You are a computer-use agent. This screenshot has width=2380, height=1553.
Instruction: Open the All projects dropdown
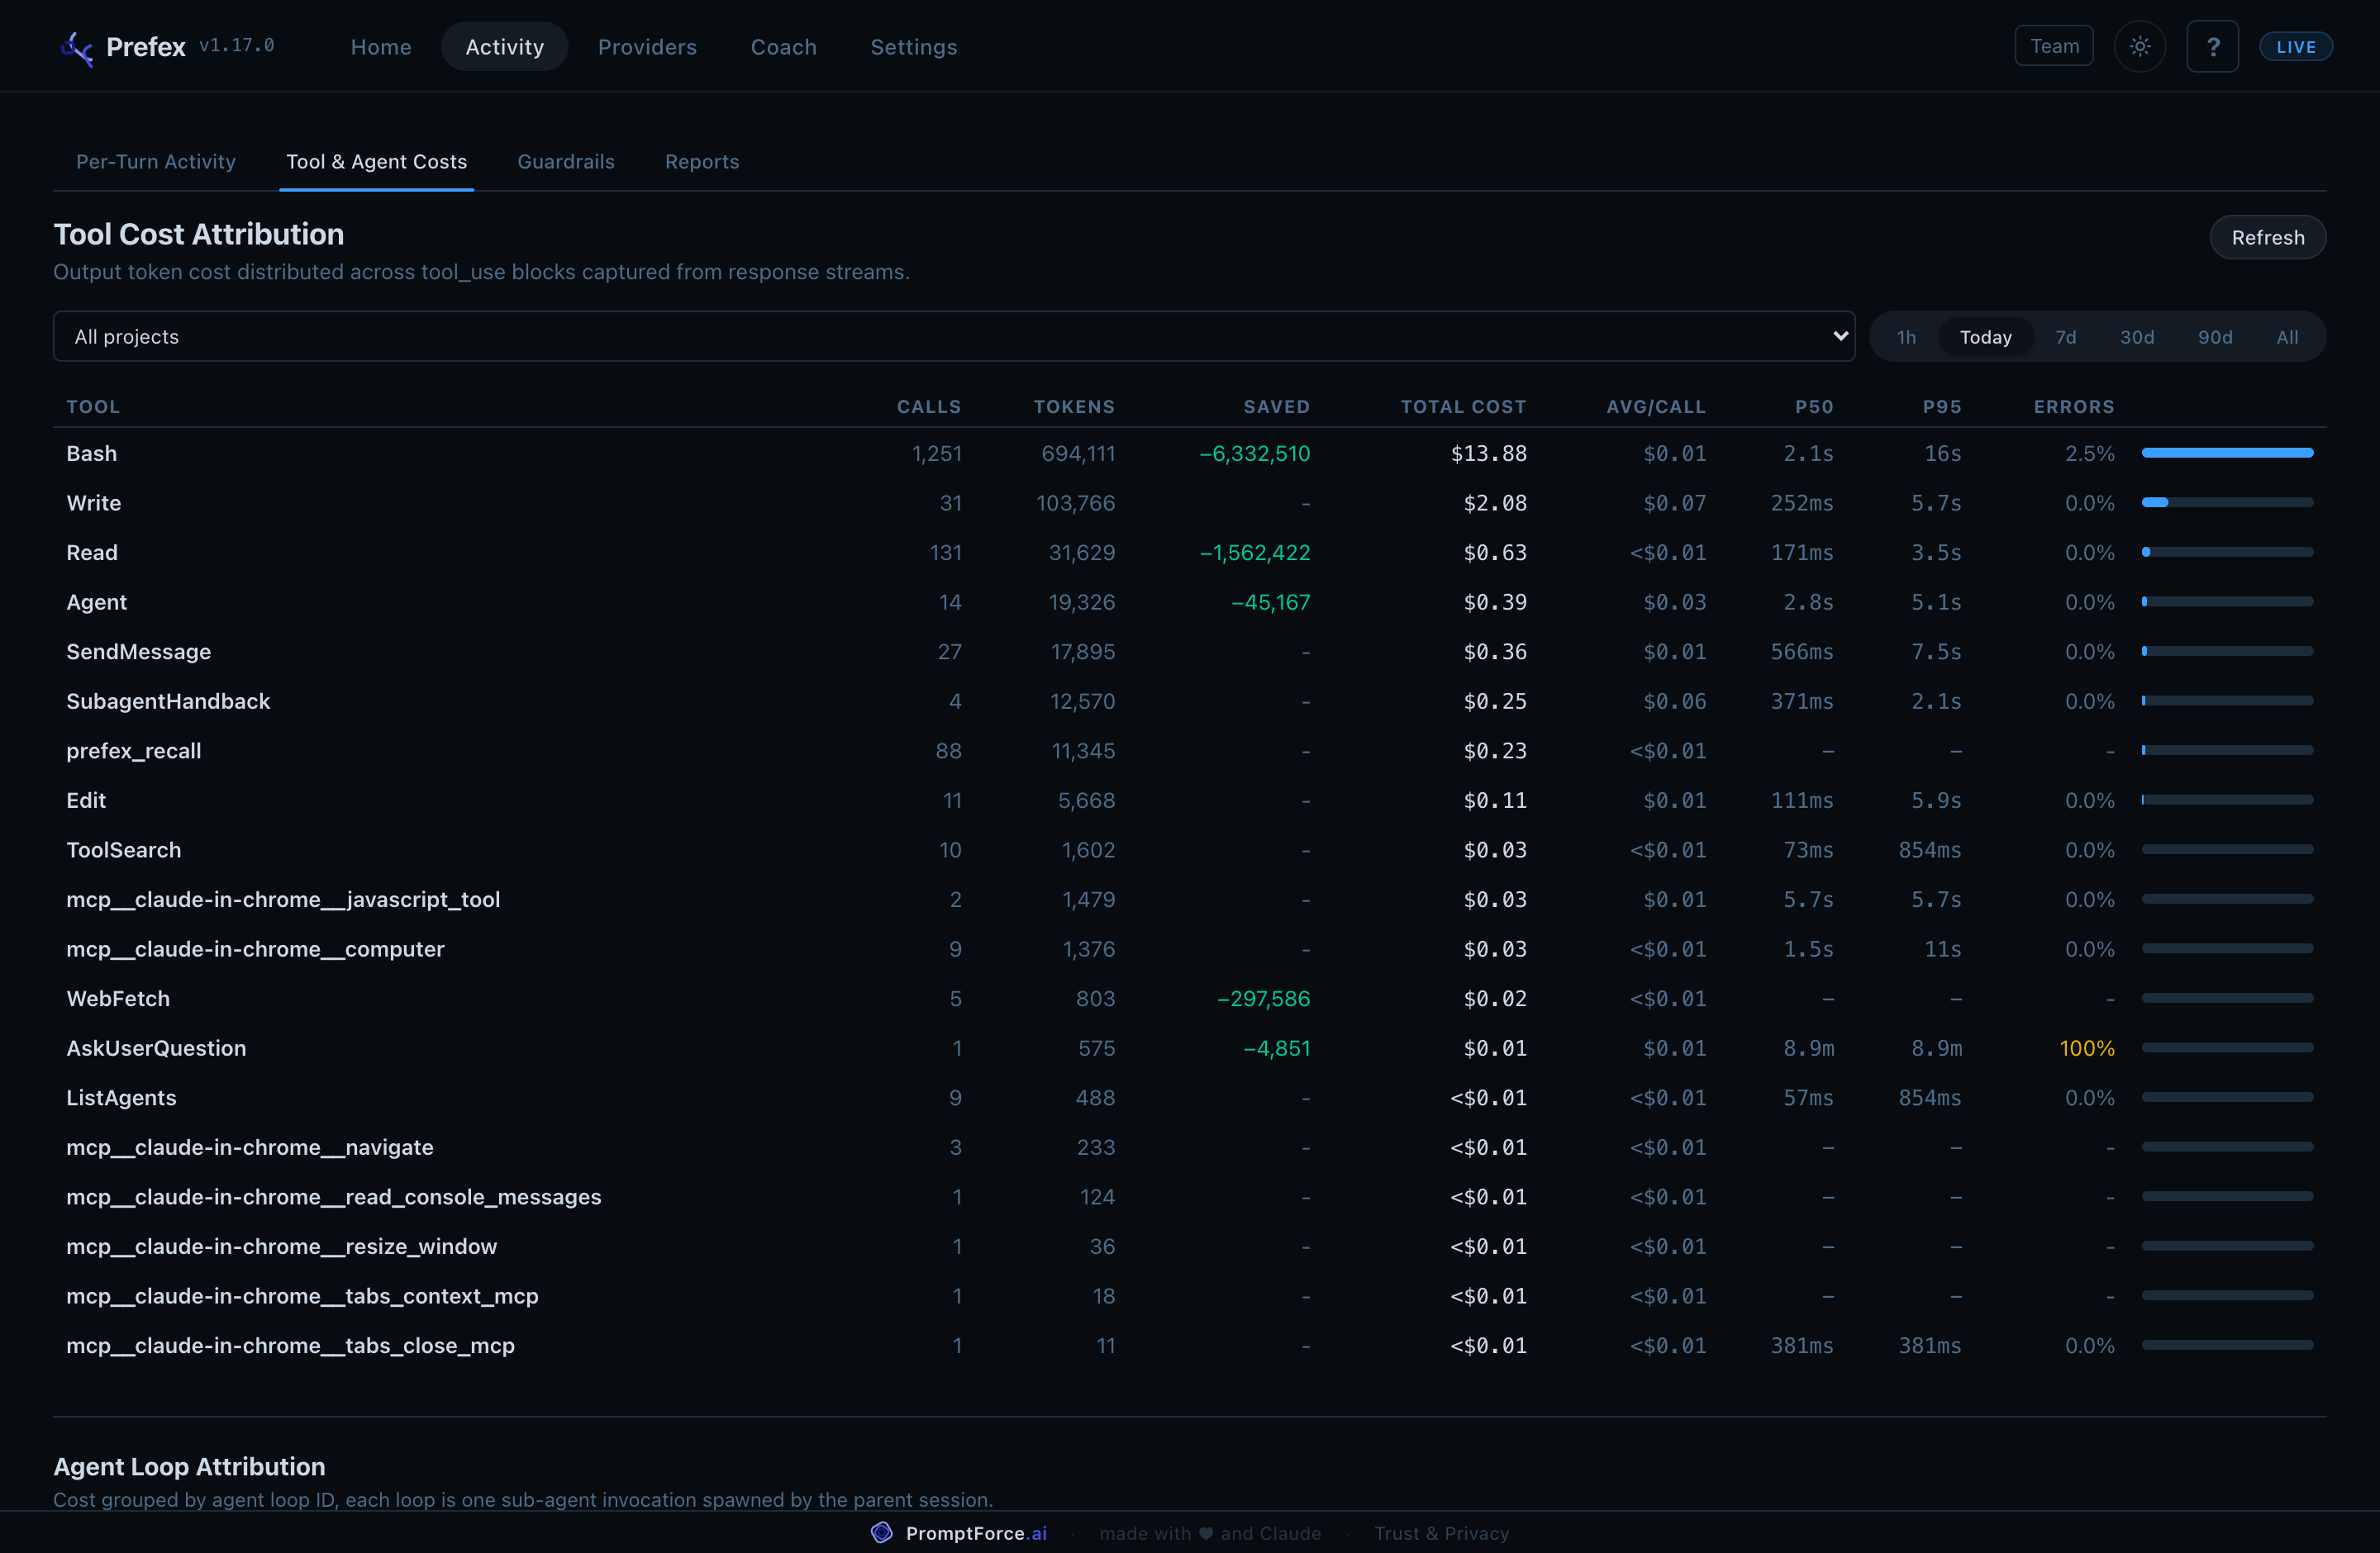pos(953,337)
